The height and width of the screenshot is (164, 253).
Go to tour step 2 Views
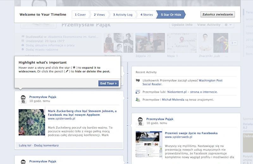pos(99,15)
